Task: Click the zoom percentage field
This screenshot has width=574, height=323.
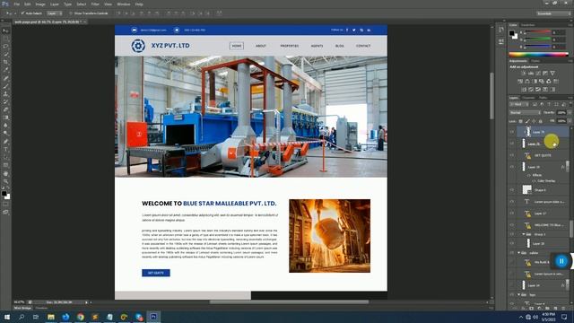Action: tap(20, 302)
